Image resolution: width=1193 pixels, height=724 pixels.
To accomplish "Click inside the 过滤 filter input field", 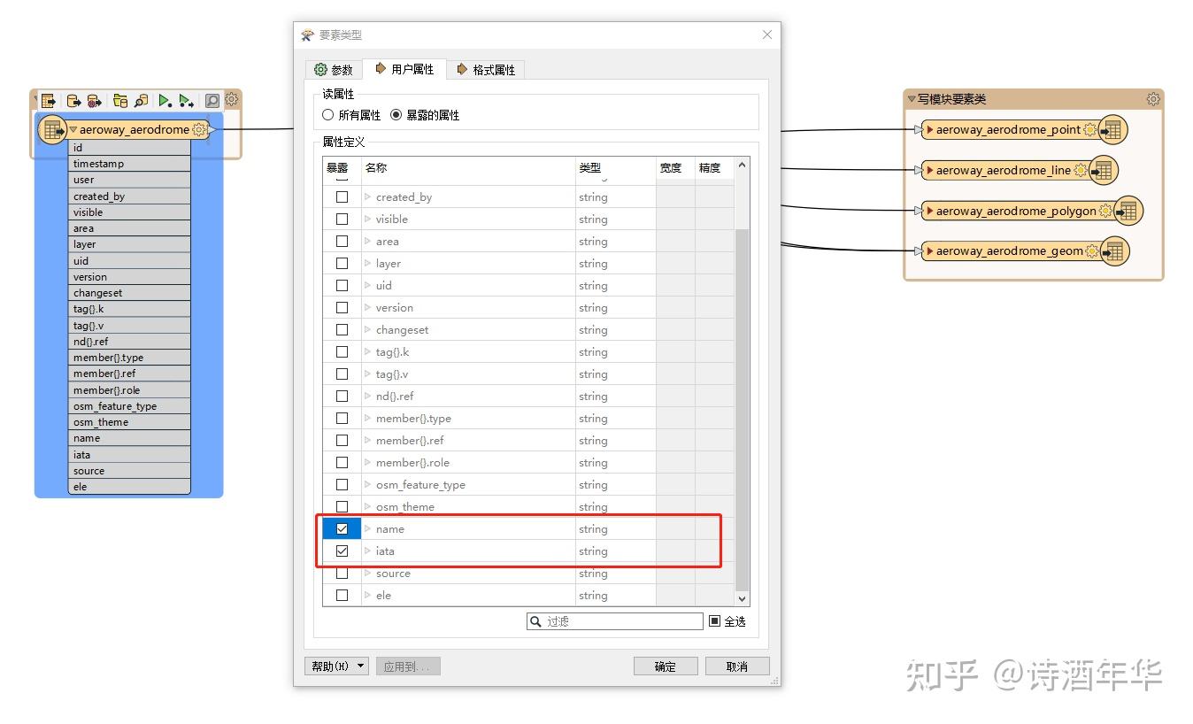I will pyautogui.click(x=620, y=620).
